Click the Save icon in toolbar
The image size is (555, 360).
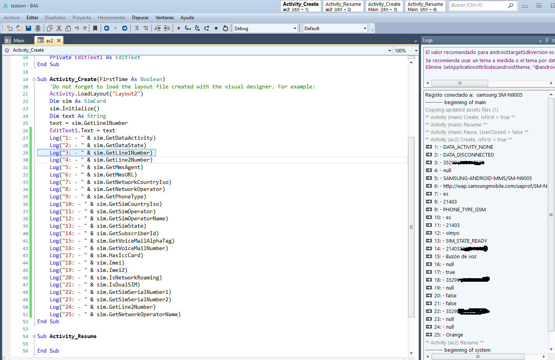[x=29, y=28]
